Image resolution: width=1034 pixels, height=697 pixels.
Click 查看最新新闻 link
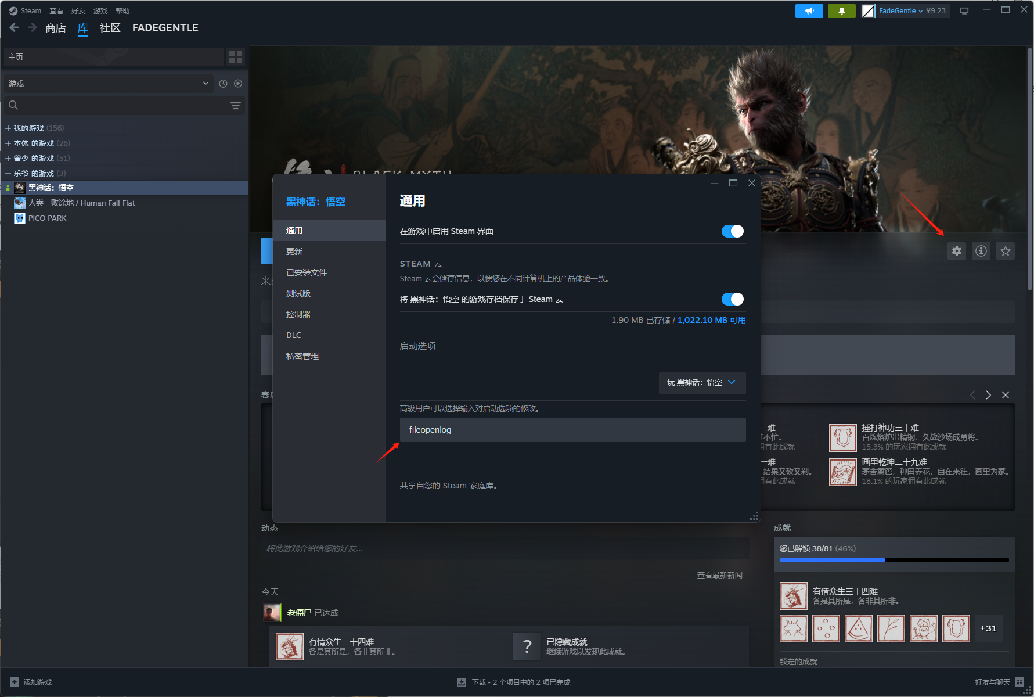720,575
